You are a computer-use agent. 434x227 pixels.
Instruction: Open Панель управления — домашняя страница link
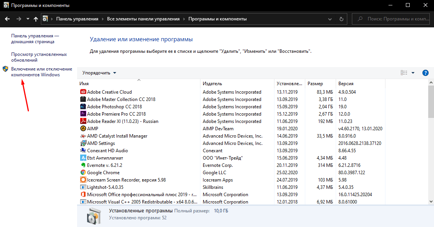35,39
